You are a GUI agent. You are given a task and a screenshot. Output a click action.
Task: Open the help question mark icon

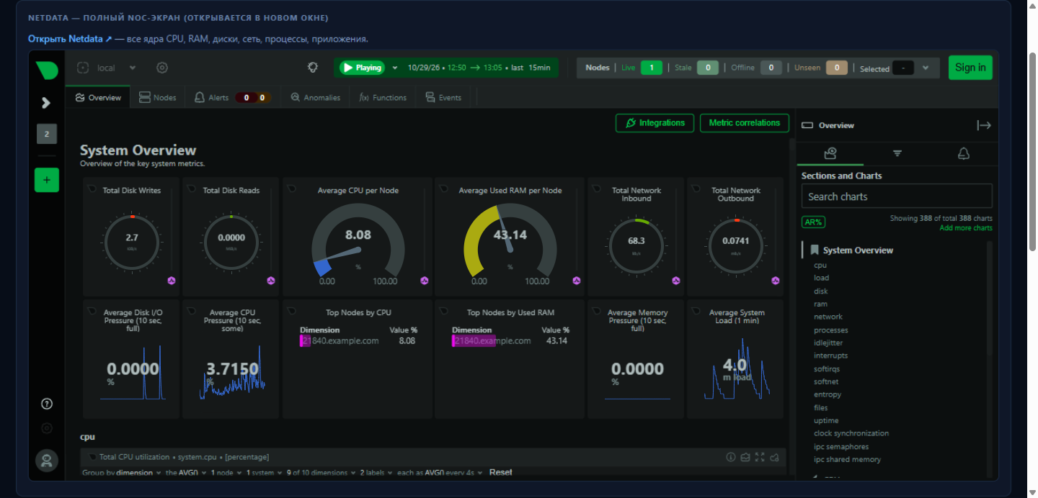click(x=47, y=404)
